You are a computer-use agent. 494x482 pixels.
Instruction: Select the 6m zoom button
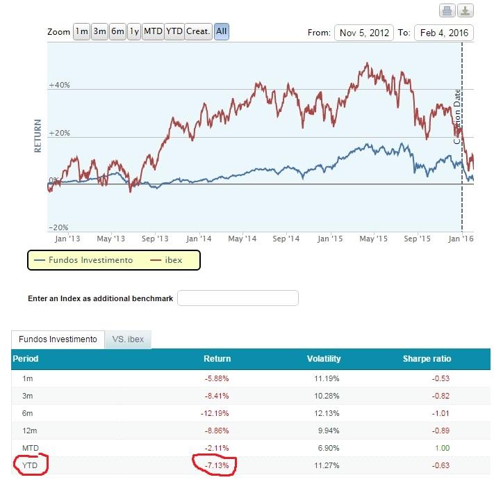pos(117,32)
